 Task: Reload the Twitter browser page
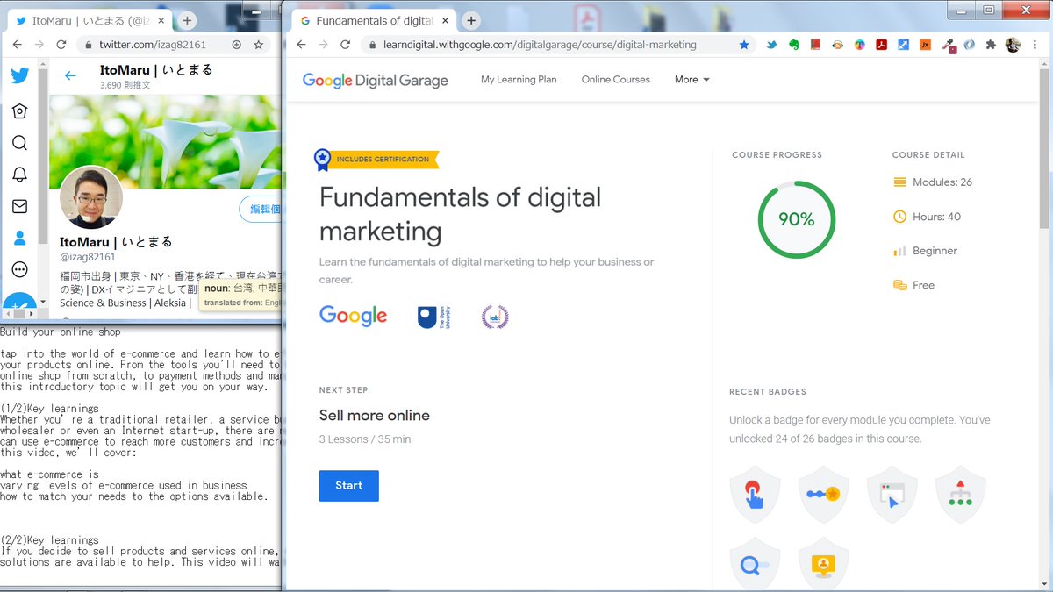click(x=62, y=45)
